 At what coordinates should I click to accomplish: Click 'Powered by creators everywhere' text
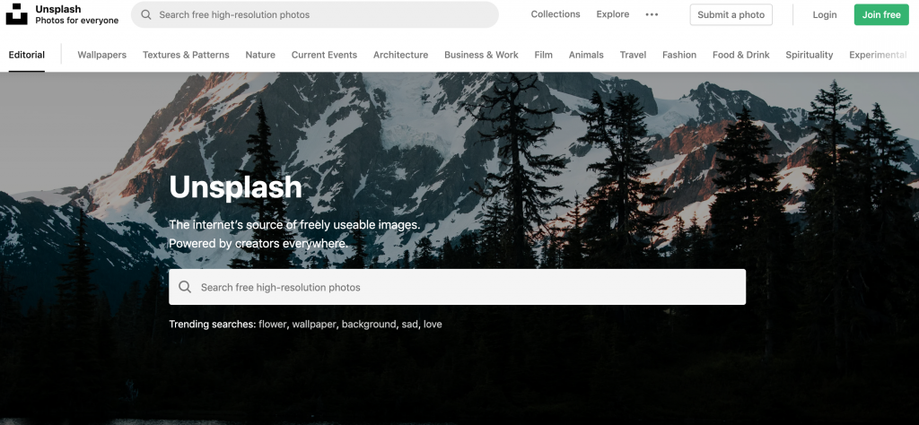pos(258,243)
